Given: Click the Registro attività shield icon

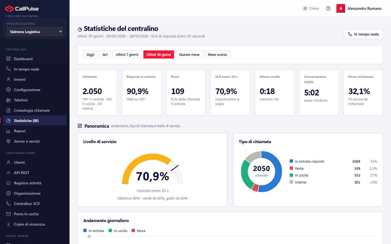Looking at the screenshot, I should (8, 183).
